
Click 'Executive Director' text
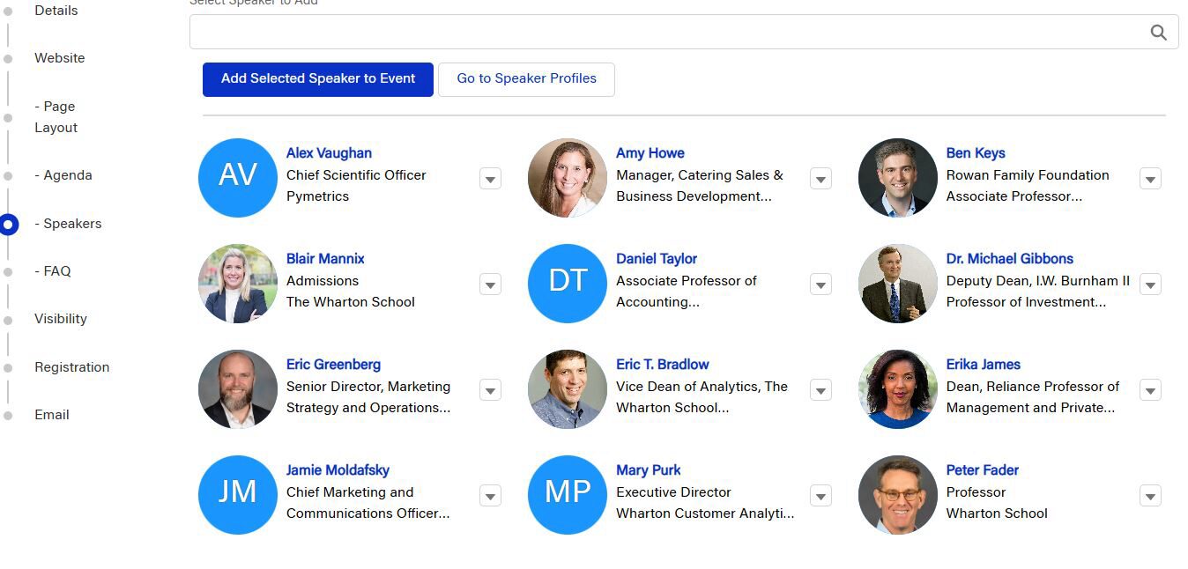(674, 492)
